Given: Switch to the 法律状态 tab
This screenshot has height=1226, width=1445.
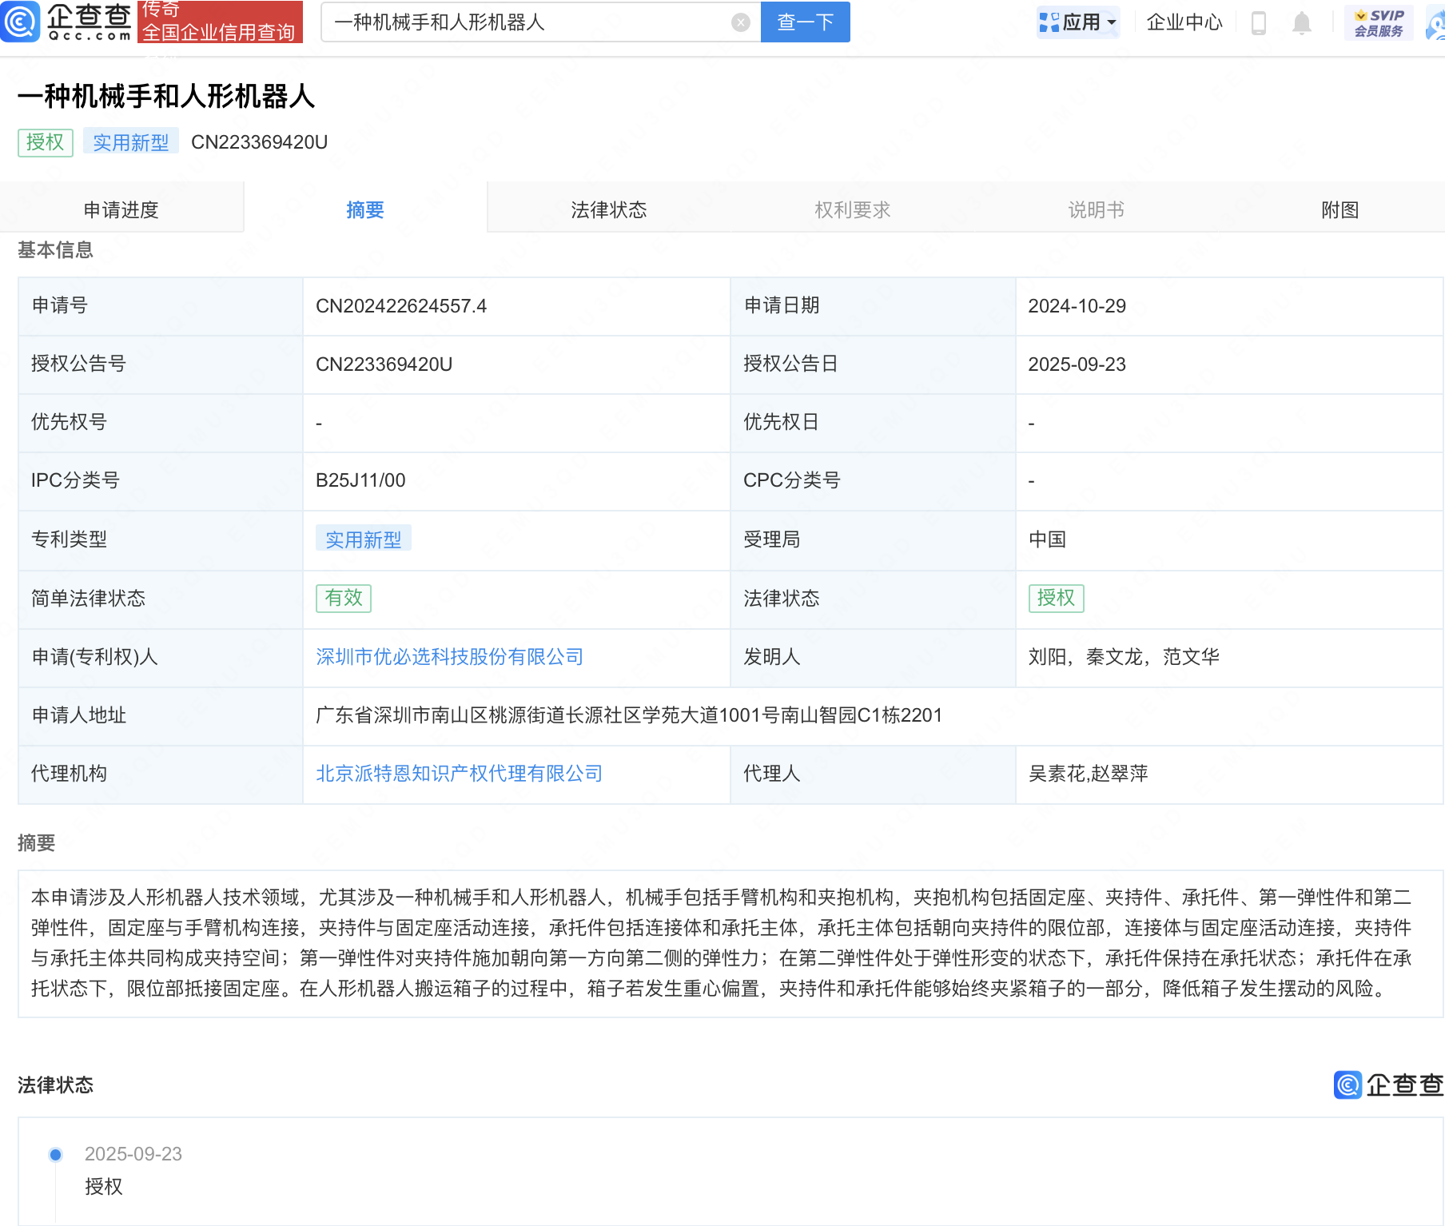Looking at the screenshot, I should [609, 209].
